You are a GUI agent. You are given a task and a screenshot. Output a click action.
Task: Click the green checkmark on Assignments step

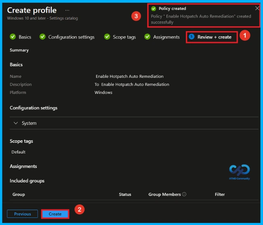(x=147, y=37)
